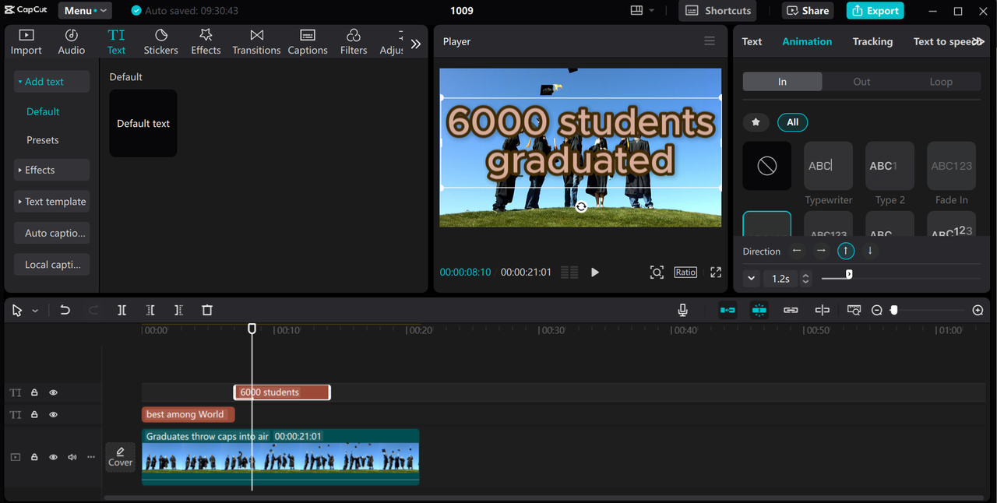Screen dimensions: 997x503
Task: Click the selection arrow tool
Action: click(17, 310)
